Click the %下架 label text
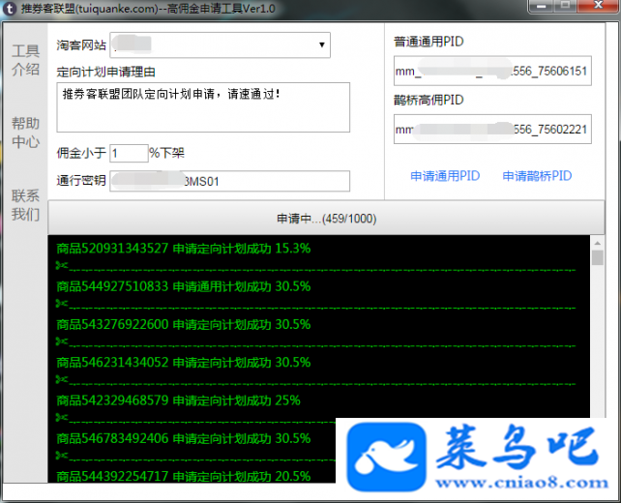This screenshot has height=503, width=621. [x=166, y=153]
